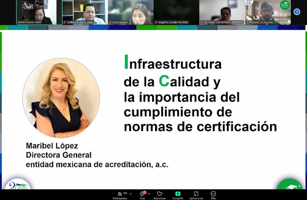307x200 pixels.
Task: Expand the arrow next to Chat
Action: tap(149, 194)
